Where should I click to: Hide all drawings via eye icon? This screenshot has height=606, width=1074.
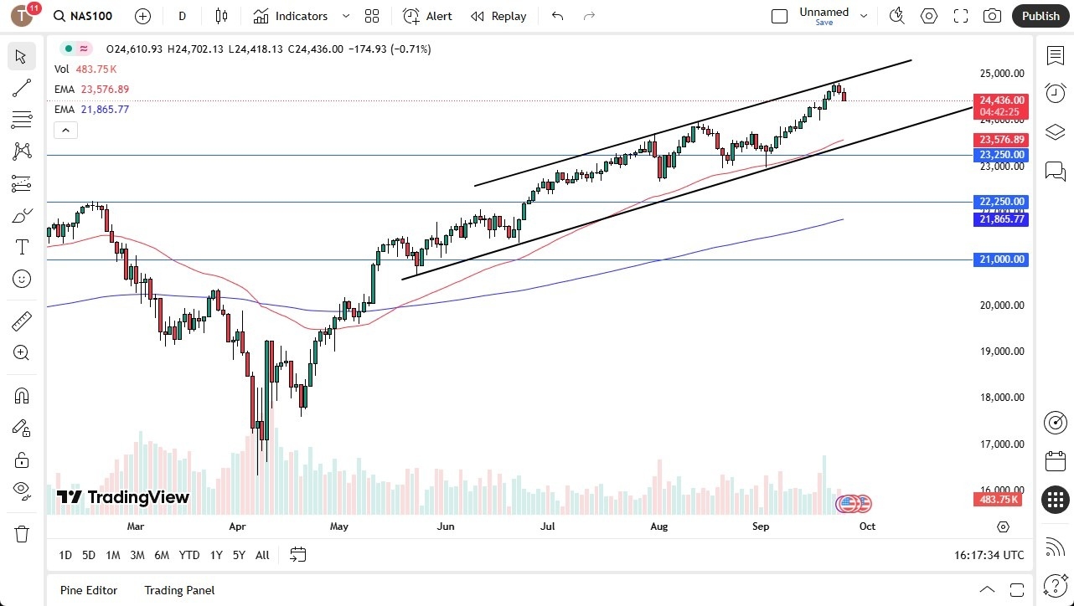coord(21,491)
